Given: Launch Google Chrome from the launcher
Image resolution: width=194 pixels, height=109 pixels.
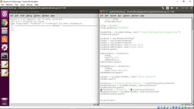Looking at the screenshot, I should (5, 23).
